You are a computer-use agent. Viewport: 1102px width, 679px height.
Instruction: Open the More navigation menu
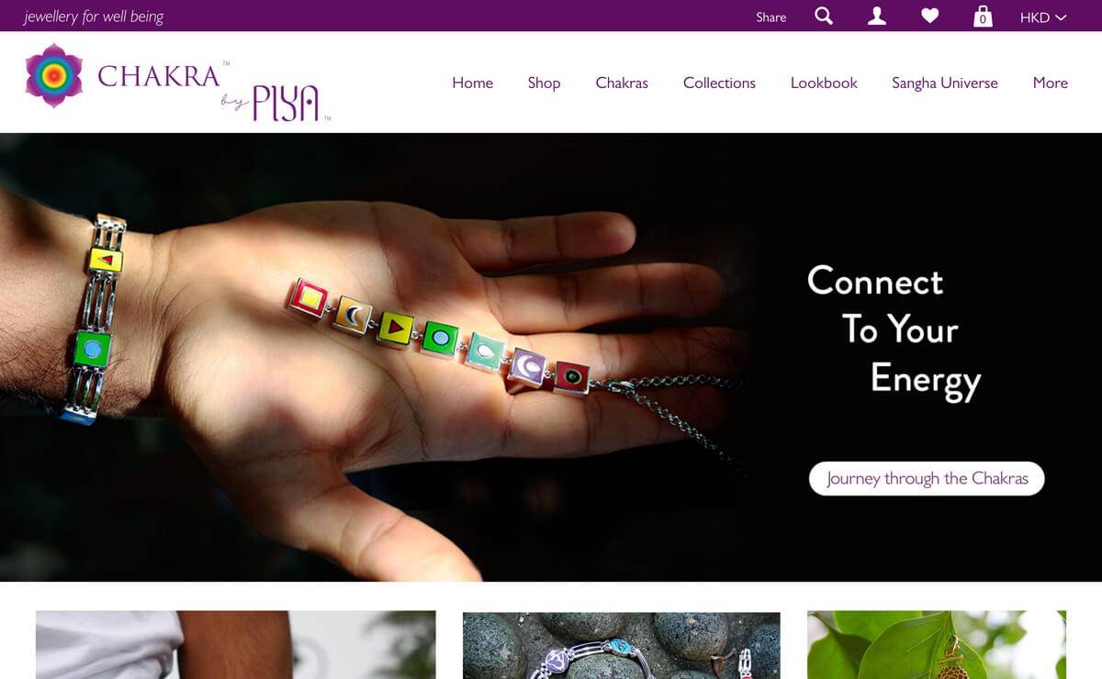click(x=1050, y=83)
